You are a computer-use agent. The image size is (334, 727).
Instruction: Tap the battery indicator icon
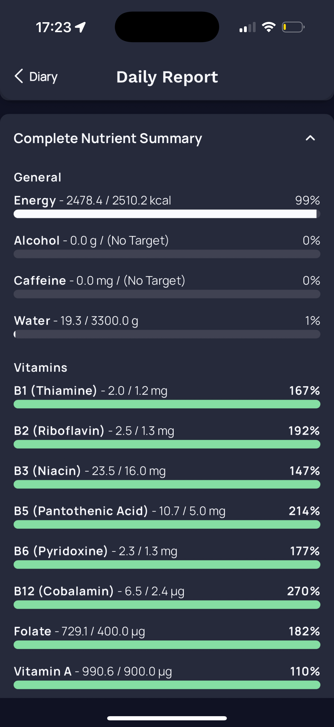pyautogui.click(x=293, y=27)
